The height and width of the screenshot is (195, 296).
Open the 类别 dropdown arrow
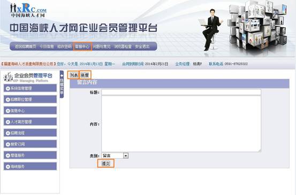(x=126, y=156)
